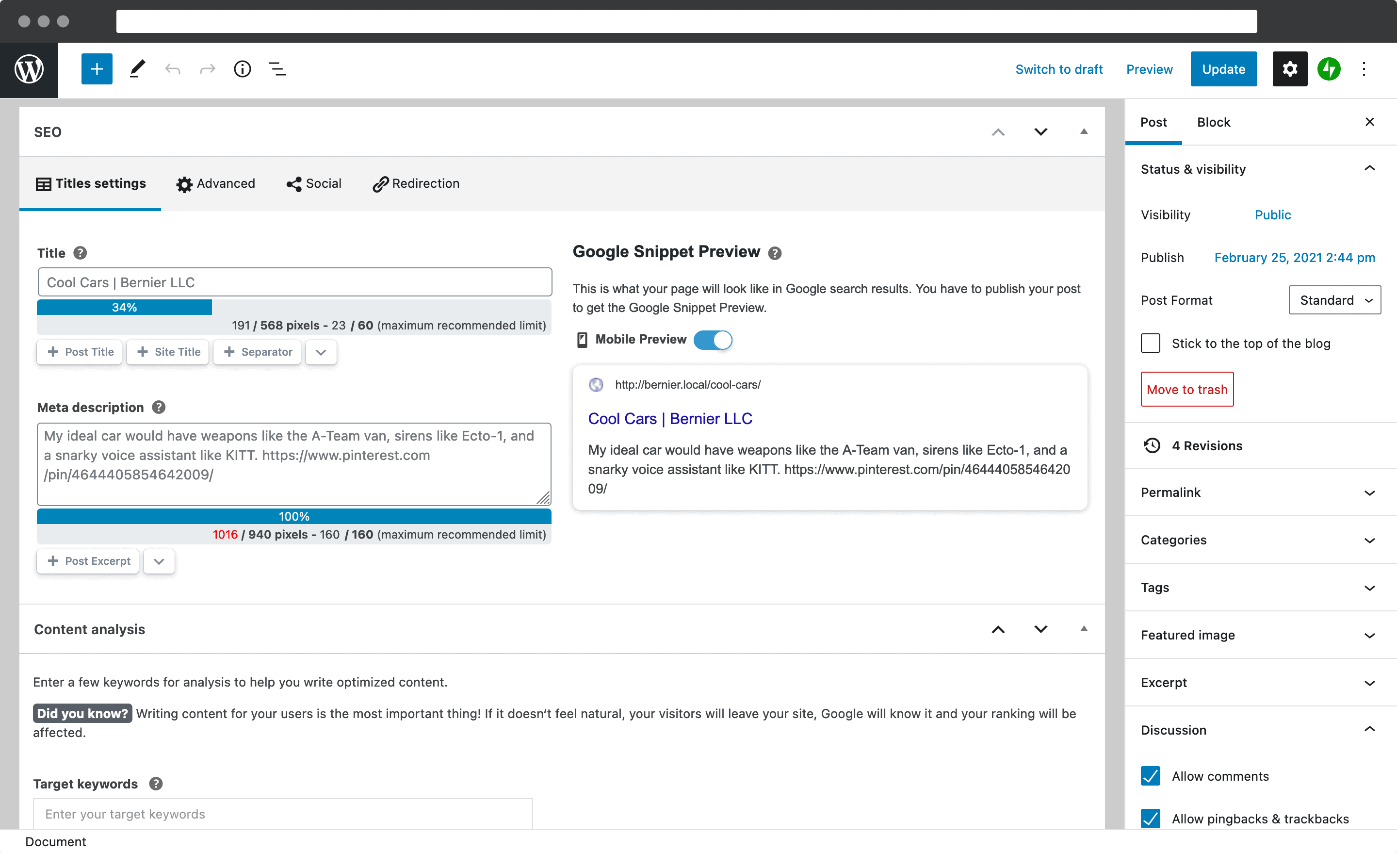
Task: Click the 34% title length progress bar
Action: (x=124, y=308)
